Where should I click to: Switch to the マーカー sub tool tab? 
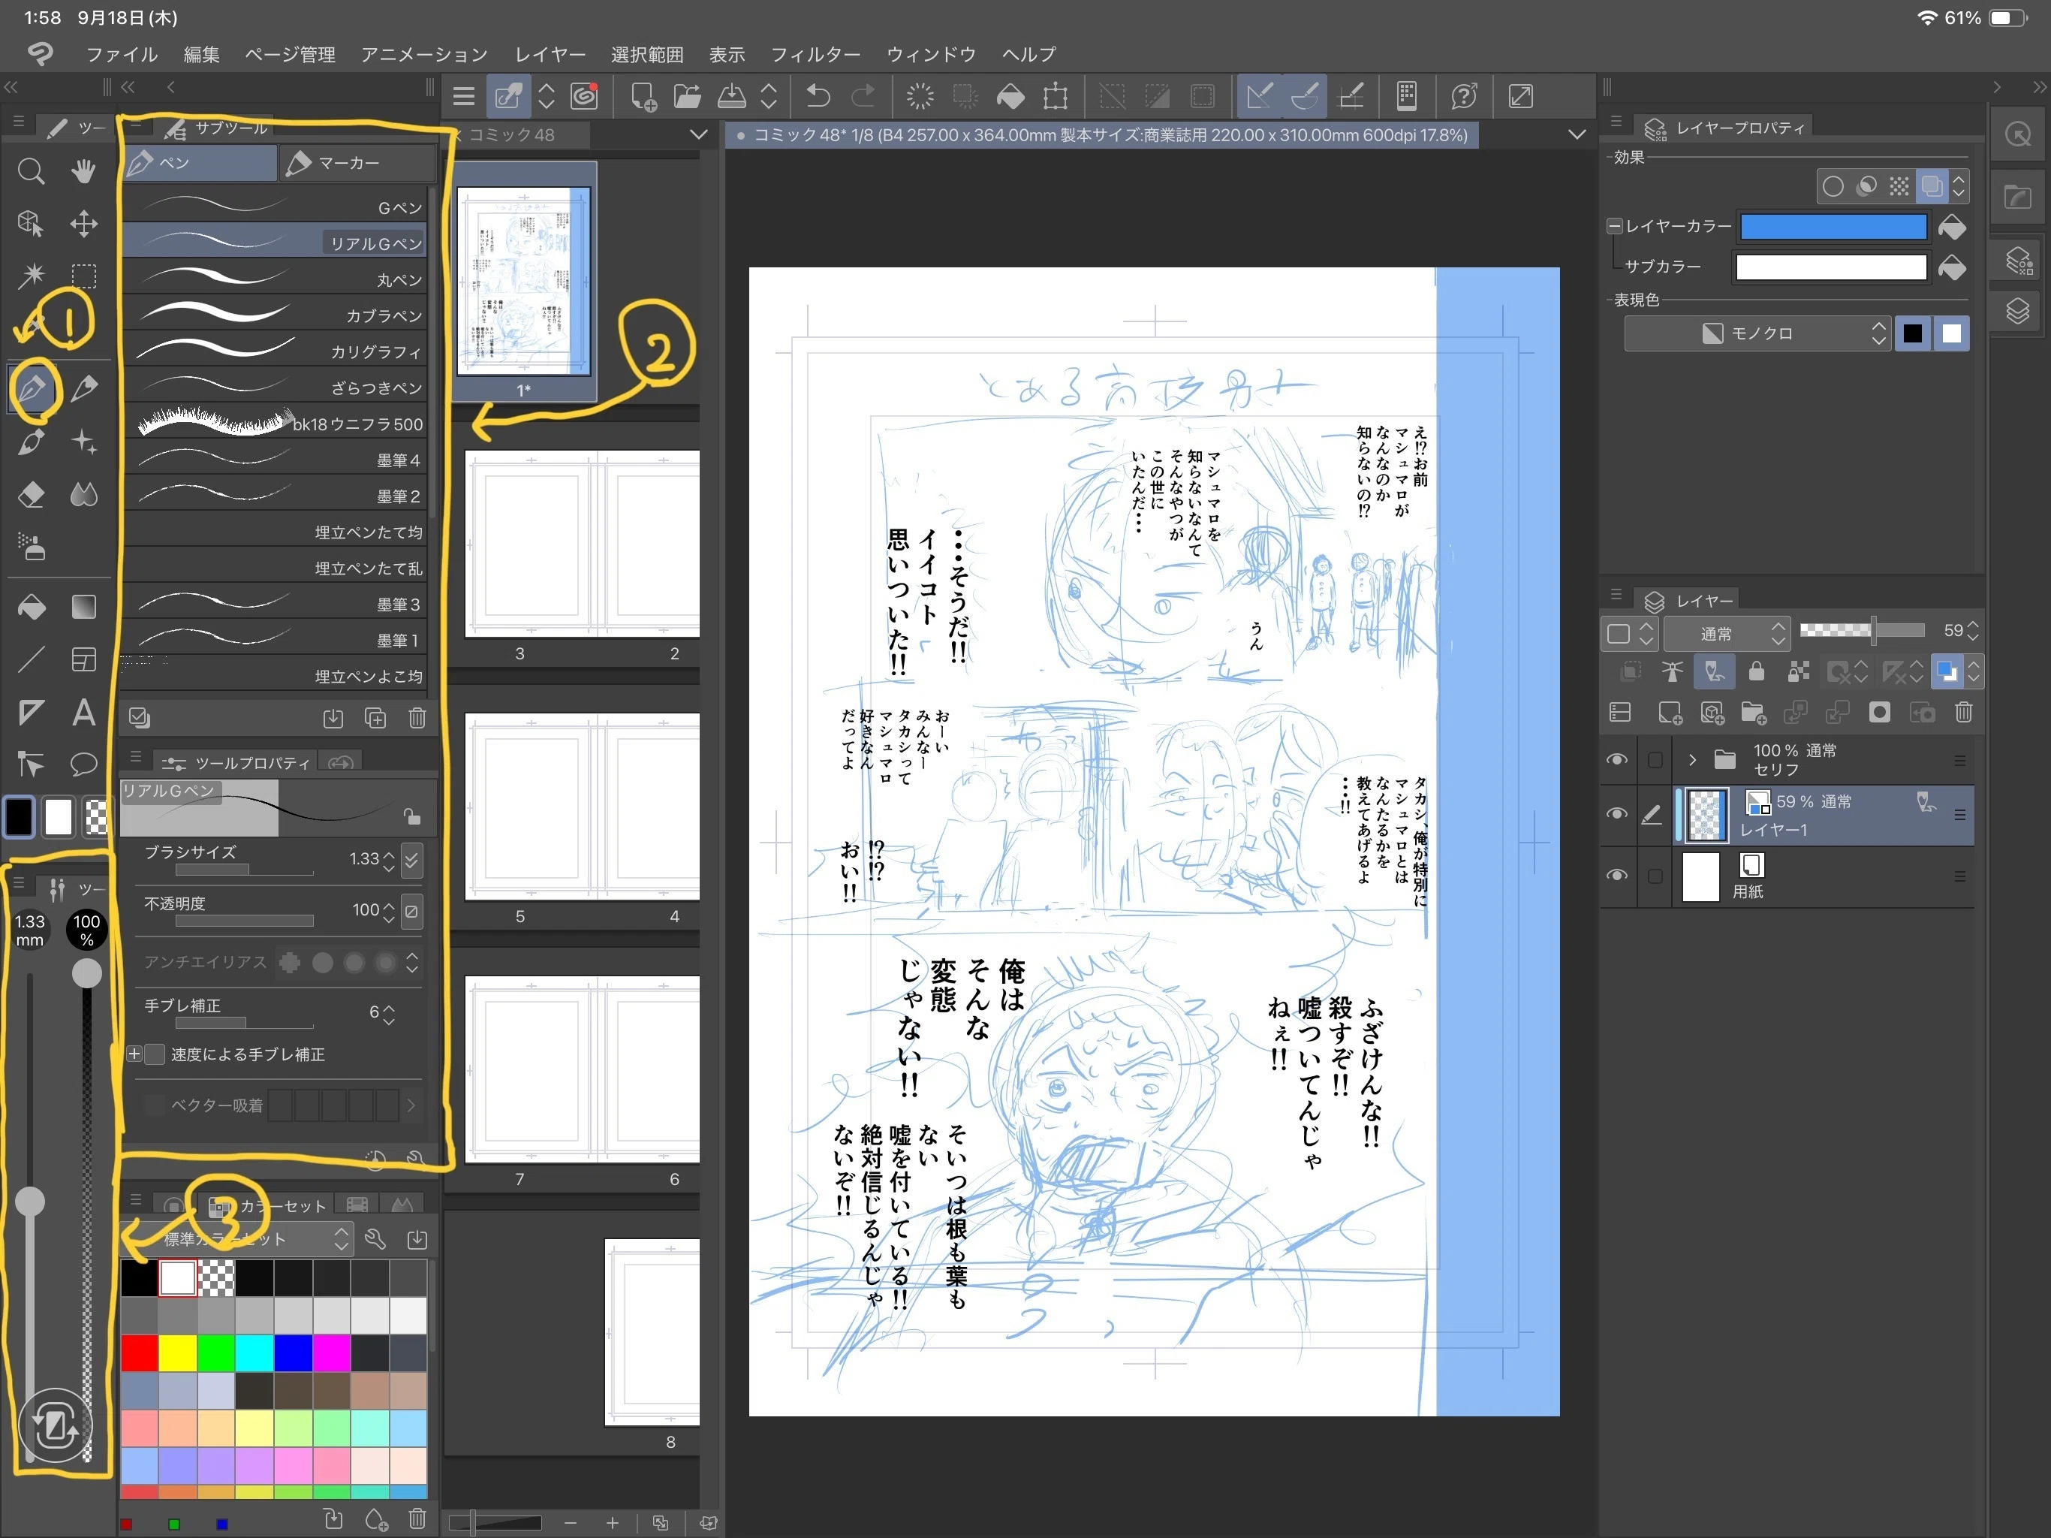[357, 163]
